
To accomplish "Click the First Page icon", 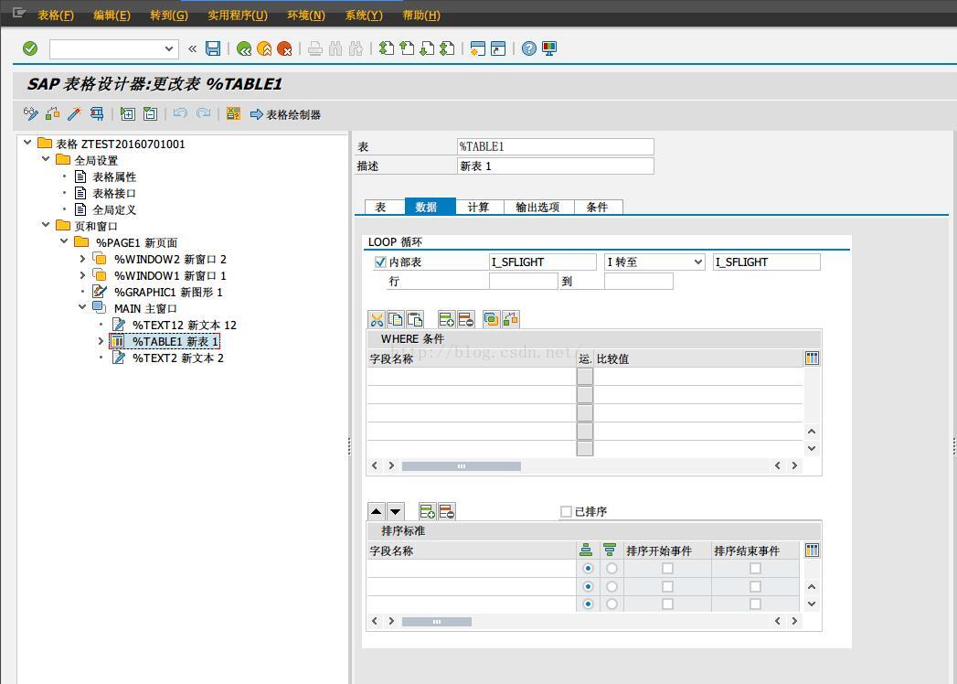I will pos(387,48).
